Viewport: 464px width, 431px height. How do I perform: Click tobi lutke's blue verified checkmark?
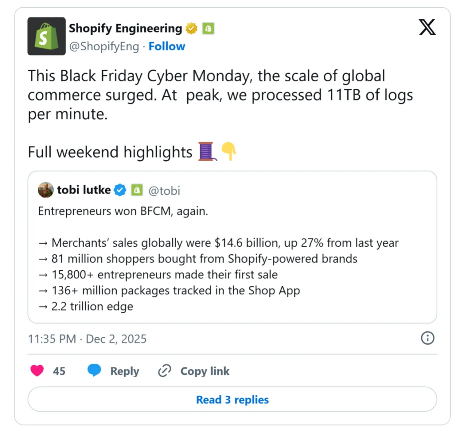point(120,190)
